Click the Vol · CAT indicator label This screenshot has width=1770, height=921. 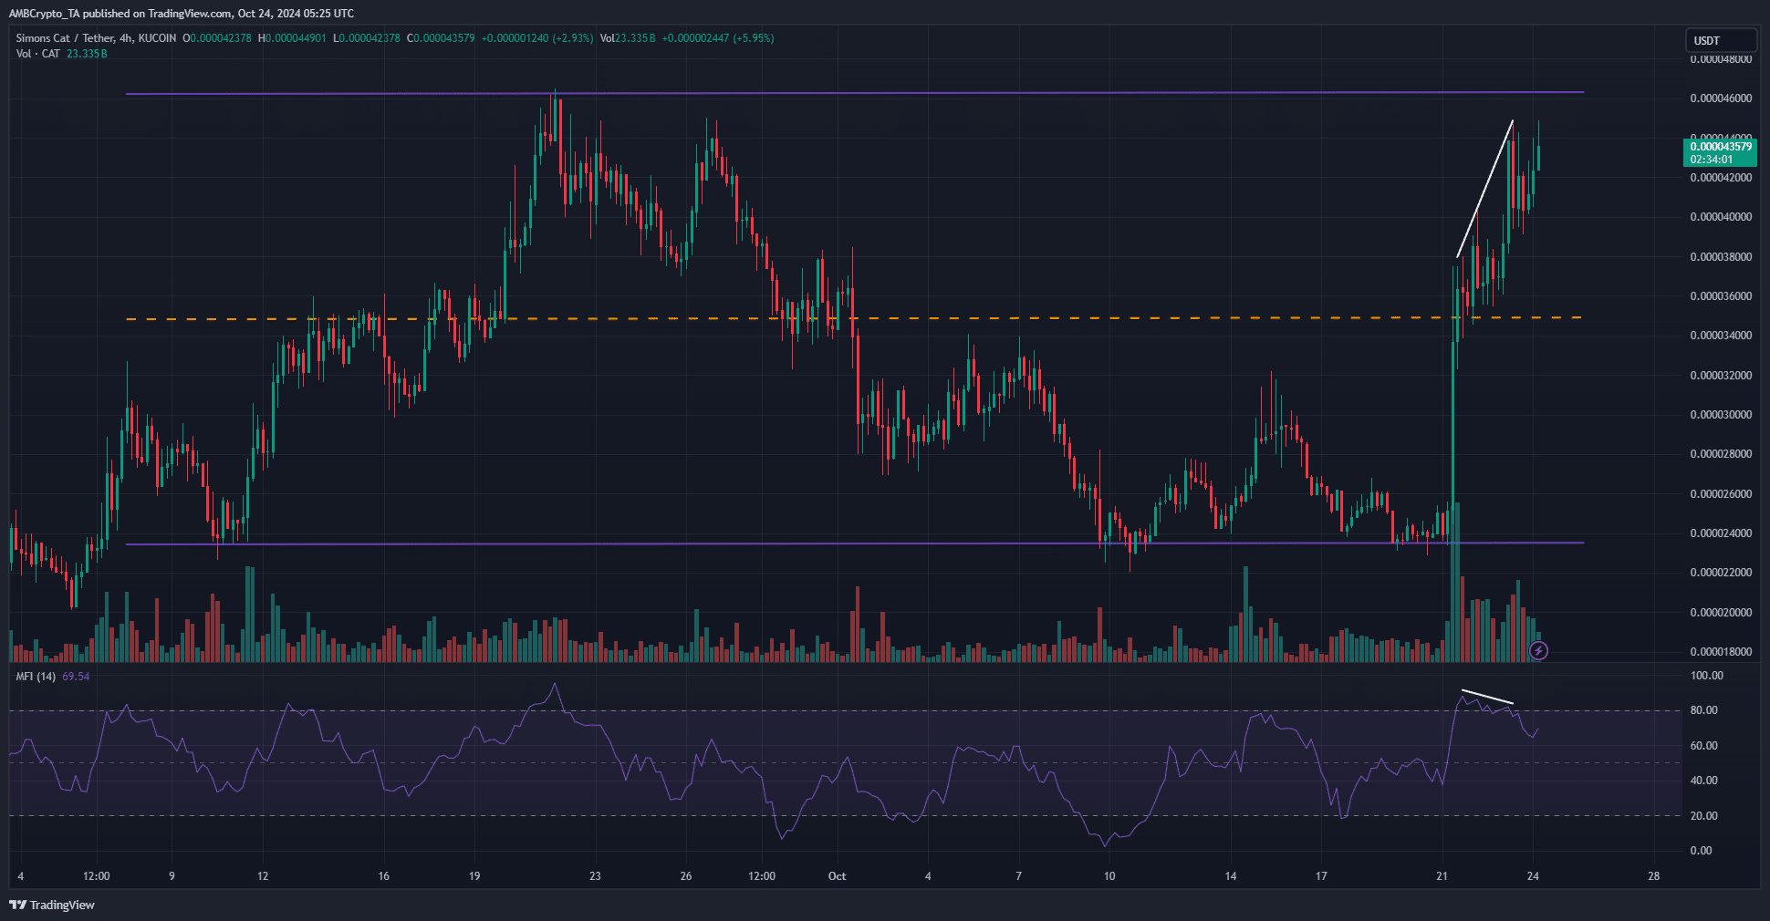pos(37,54)
